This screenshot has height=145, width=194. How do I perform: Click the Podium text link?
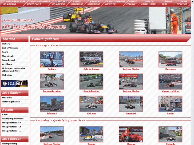[52, 69]
